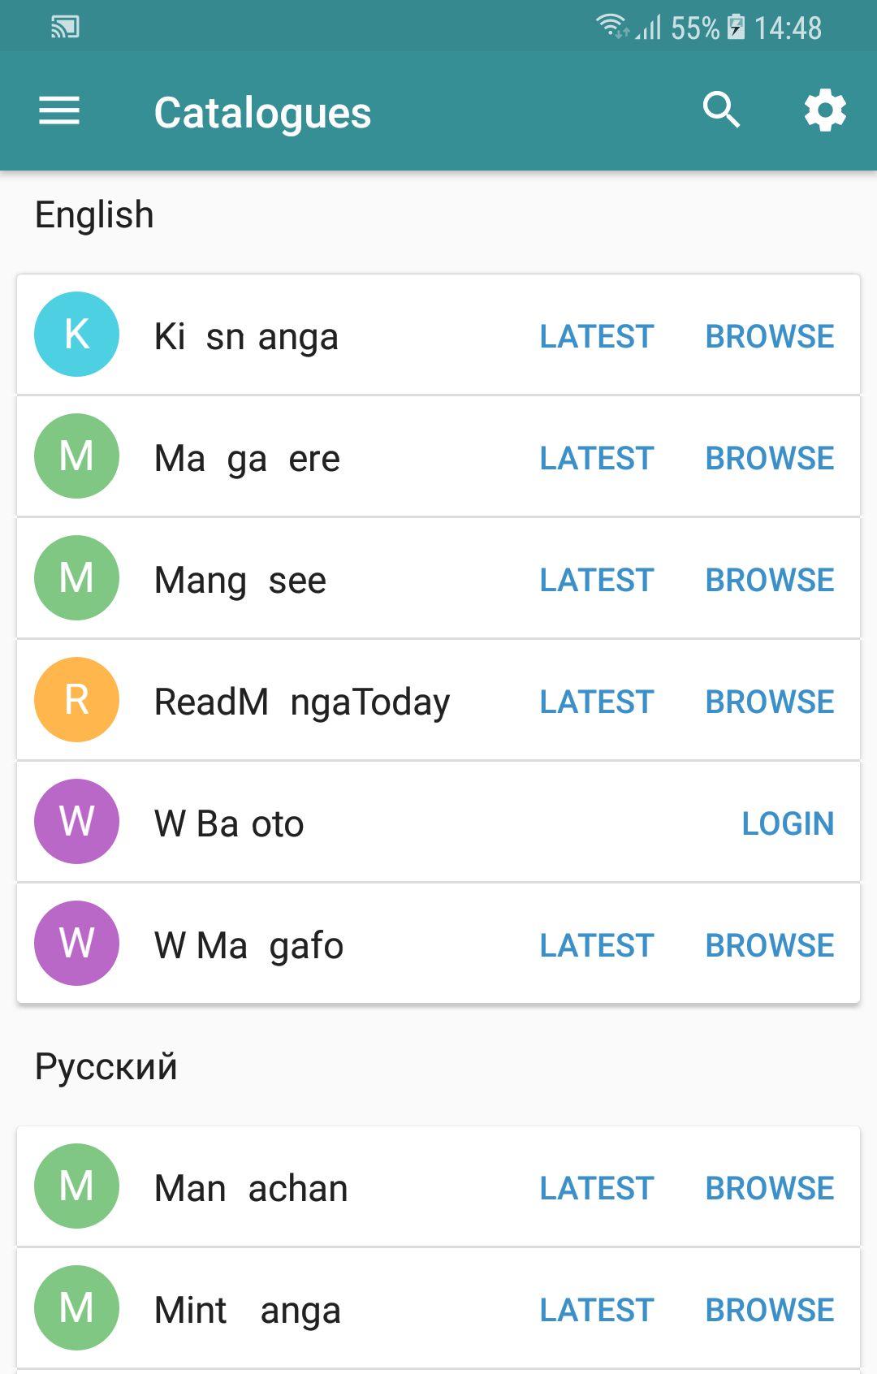Tap green M avatar beside Man achan
The image size is (877, 1374).
pyautogui.click(x=76, y=1186)
